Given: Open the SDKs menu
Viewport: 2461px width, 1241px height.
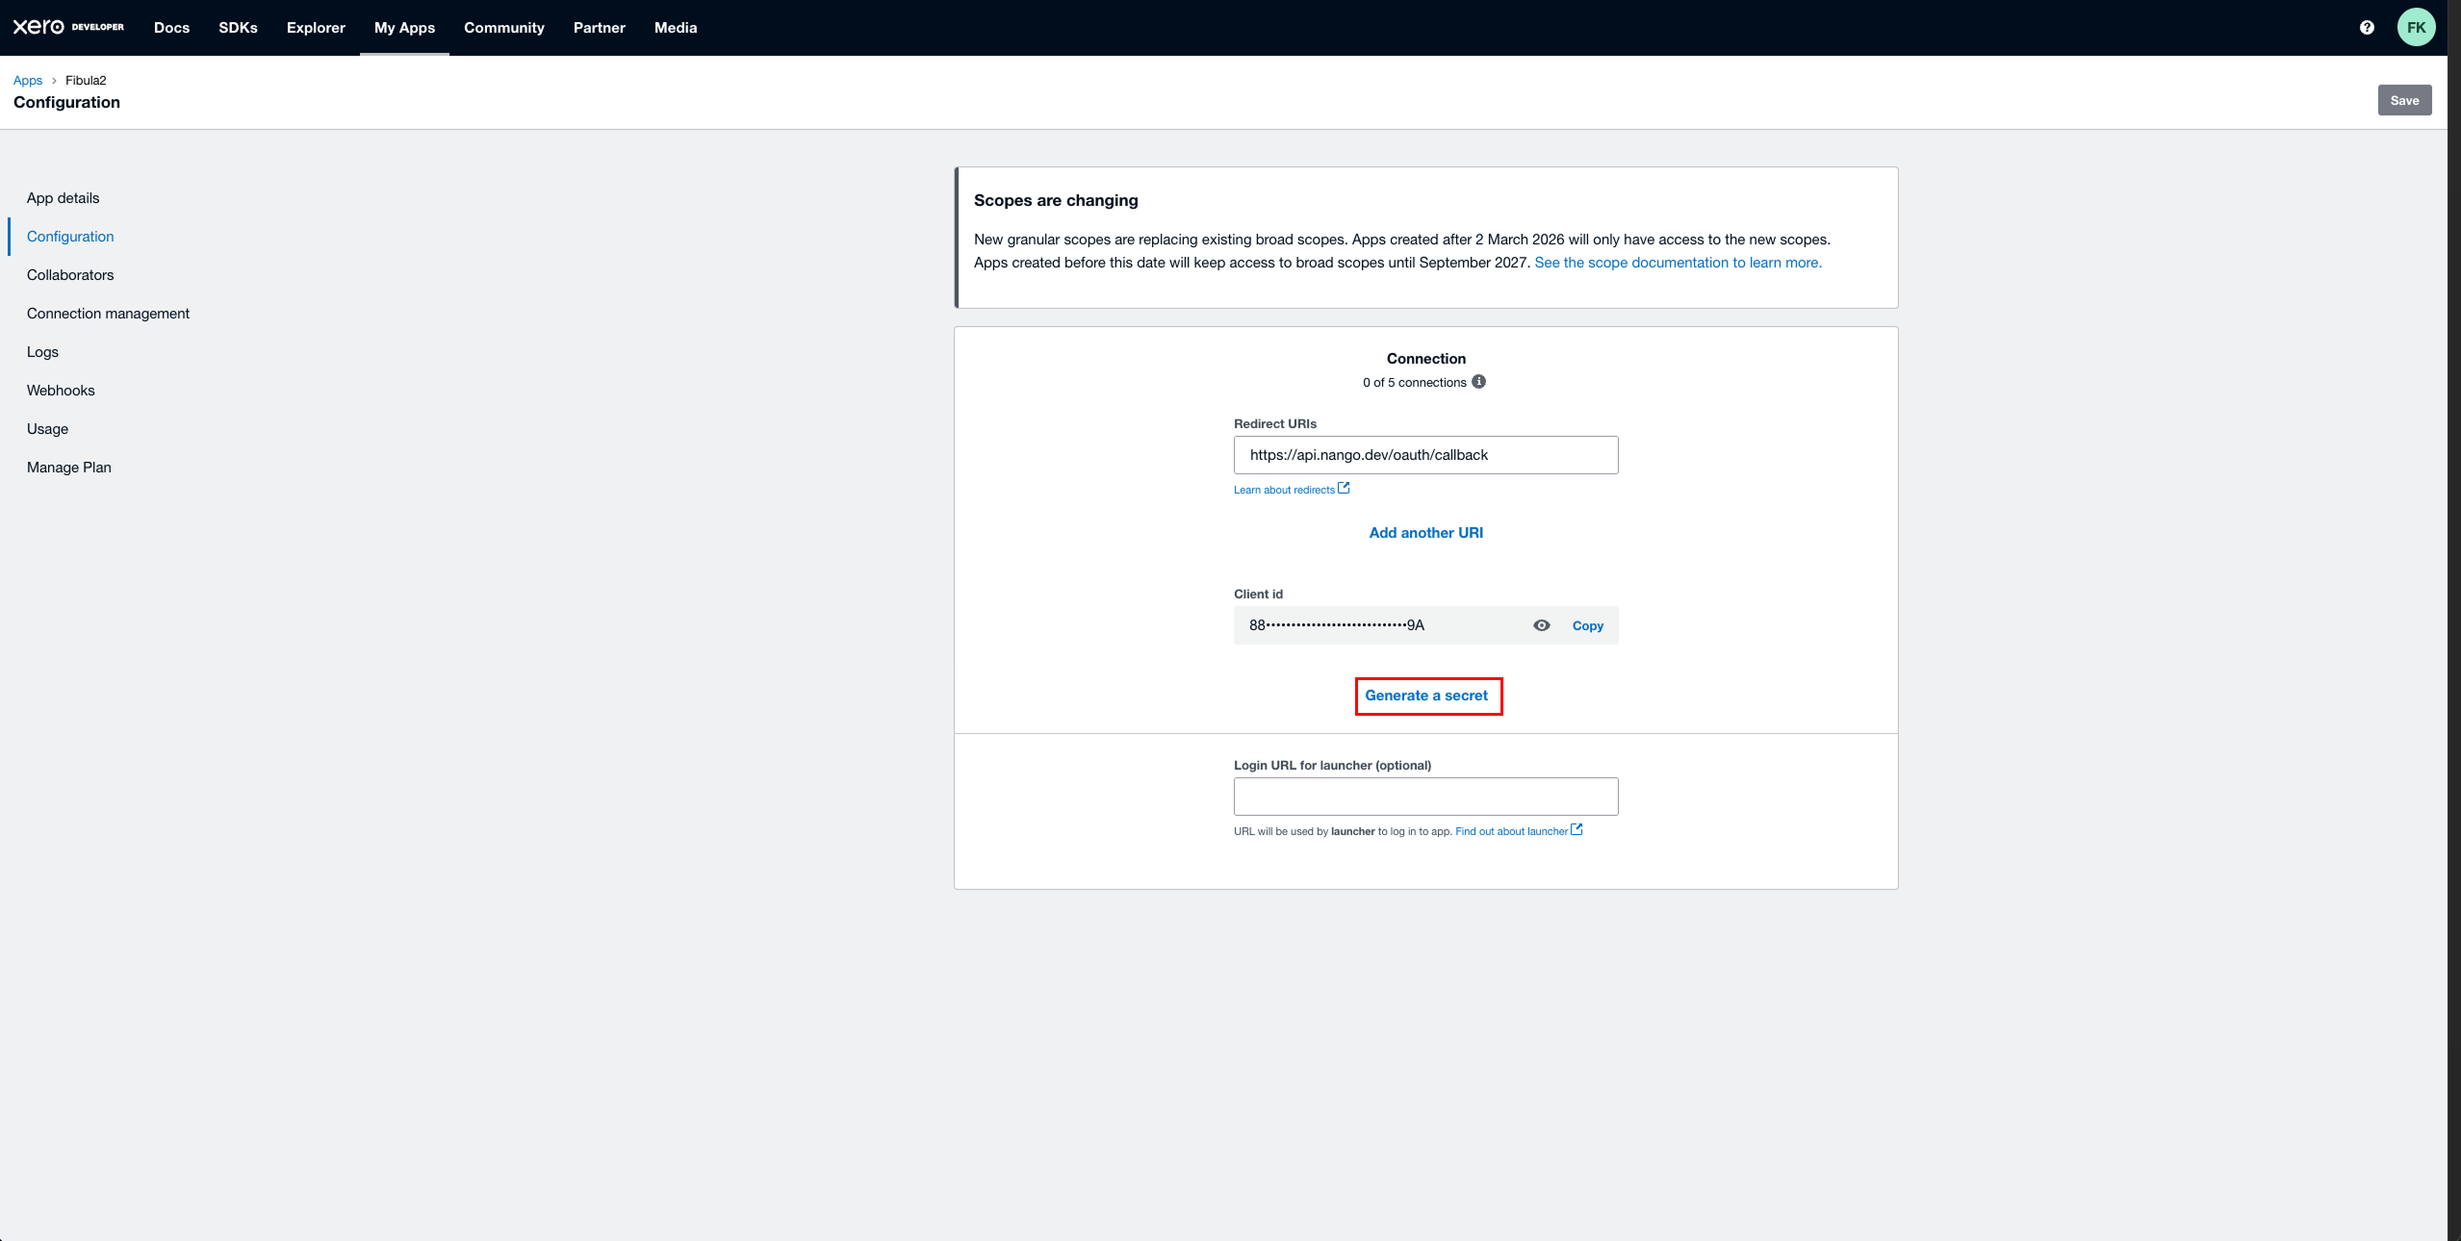Looking at the screenshot, I should (238, 28).
